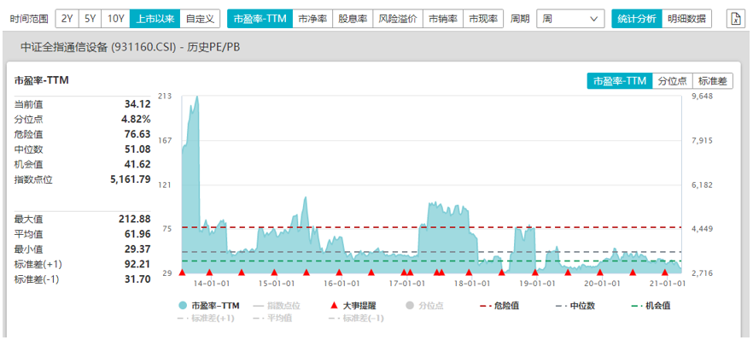Click the first red triangle on the axis
This screenshot has height=340, width=753.
(182, 273)
